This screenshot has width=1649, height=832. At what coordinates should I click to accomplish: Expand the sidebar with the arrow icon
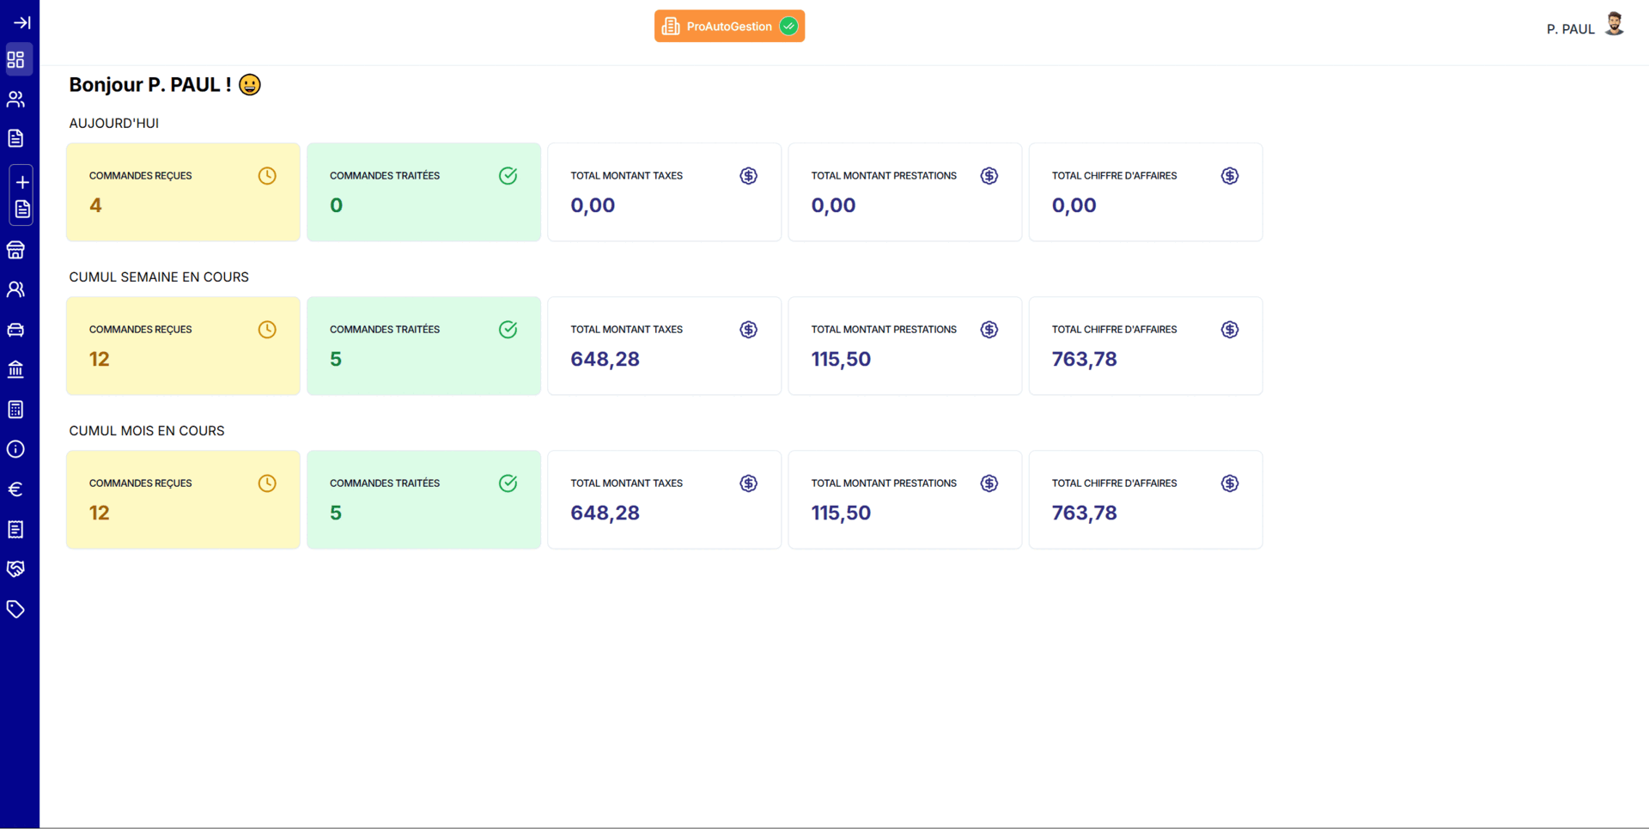point(21,22)
